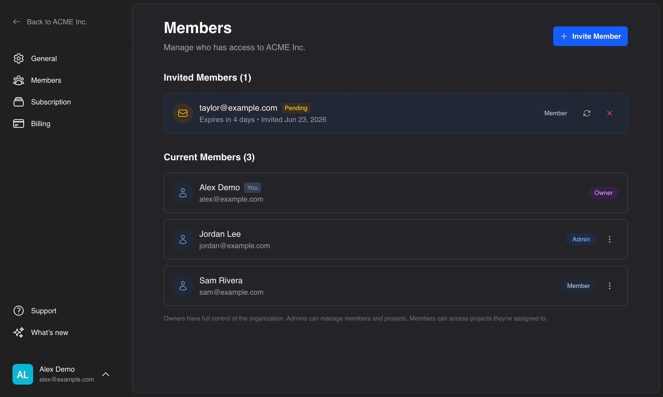Click the Member role badge for Sam Rivera
The width and height of the screenshot is (663, 397).
point(578,286)
